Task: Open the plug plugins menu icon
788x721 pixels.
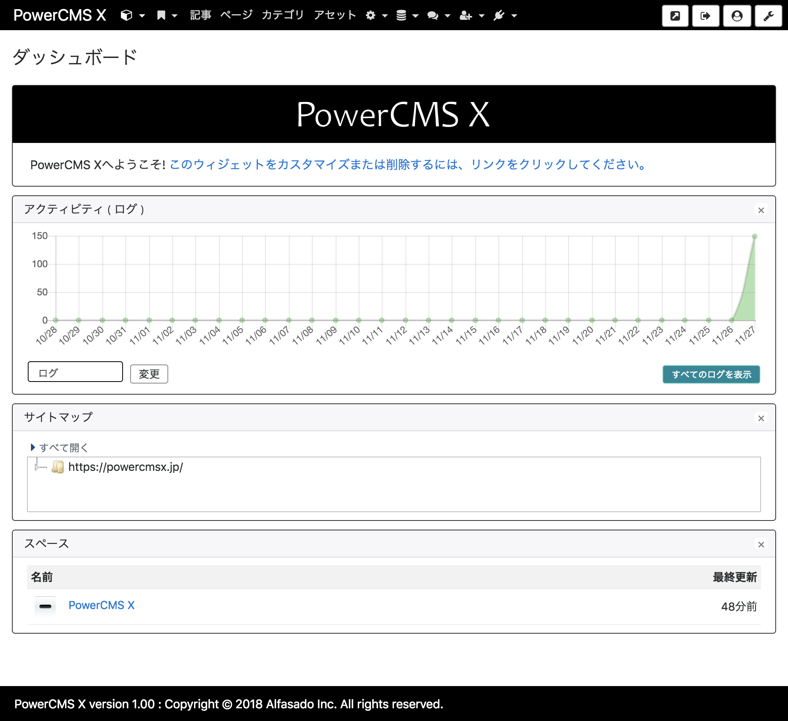Action: 505,15
